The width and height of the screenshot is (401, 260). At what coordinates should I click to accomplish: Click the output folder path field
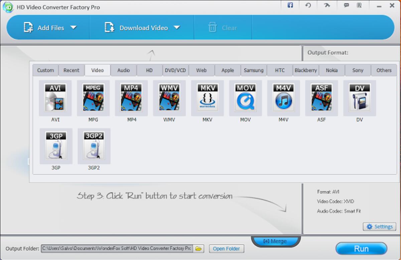point(117,249)
